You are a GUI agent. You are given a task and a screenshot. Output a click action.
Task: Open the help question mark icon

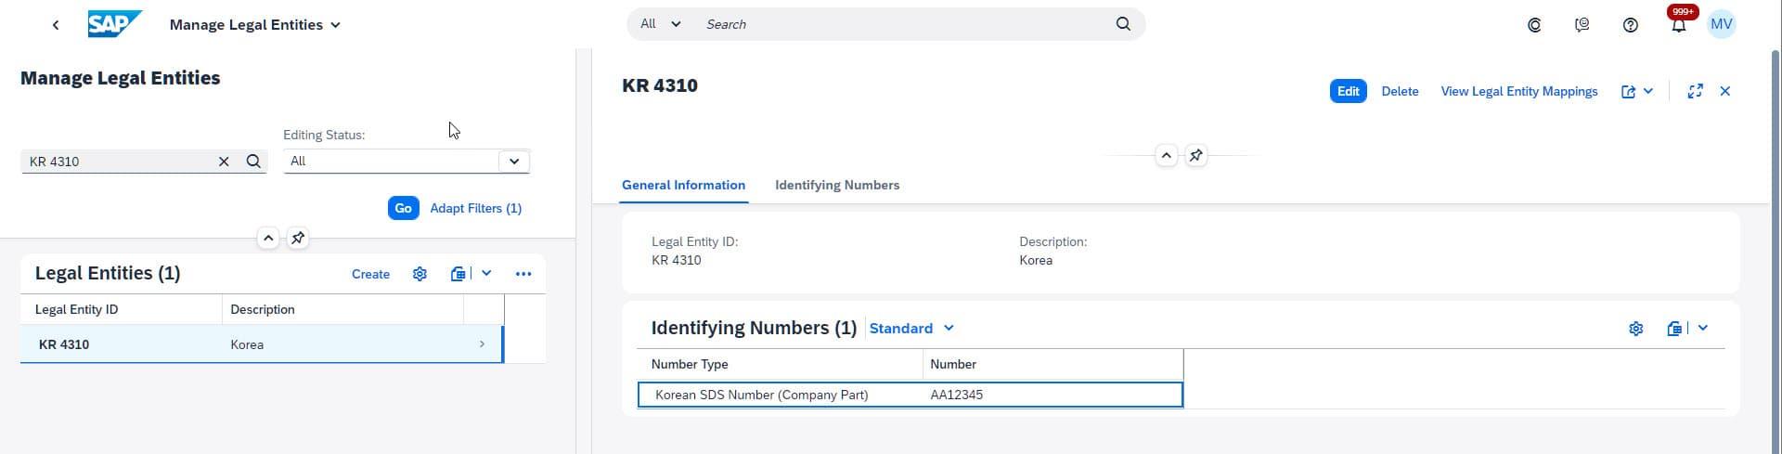(x=1630, y=25)
